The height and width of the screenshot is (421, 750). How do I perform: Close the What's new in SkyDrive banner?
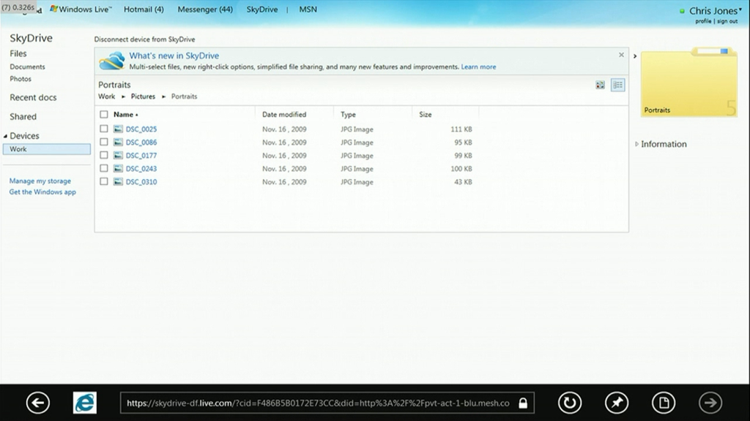621,55
